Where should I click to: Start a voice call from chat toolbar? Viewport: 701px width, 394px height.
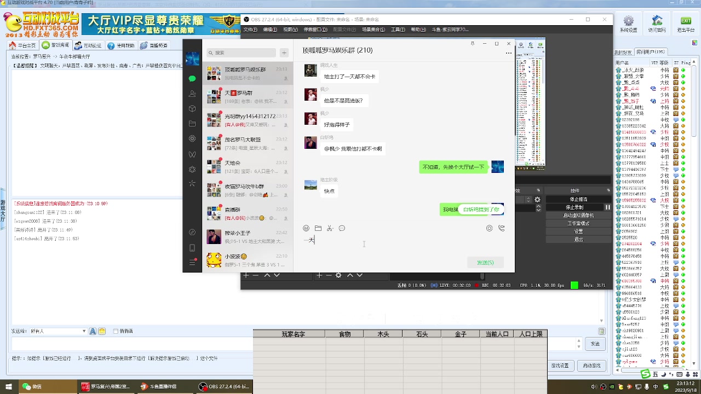pyautogui.click(x=501, y=228)
